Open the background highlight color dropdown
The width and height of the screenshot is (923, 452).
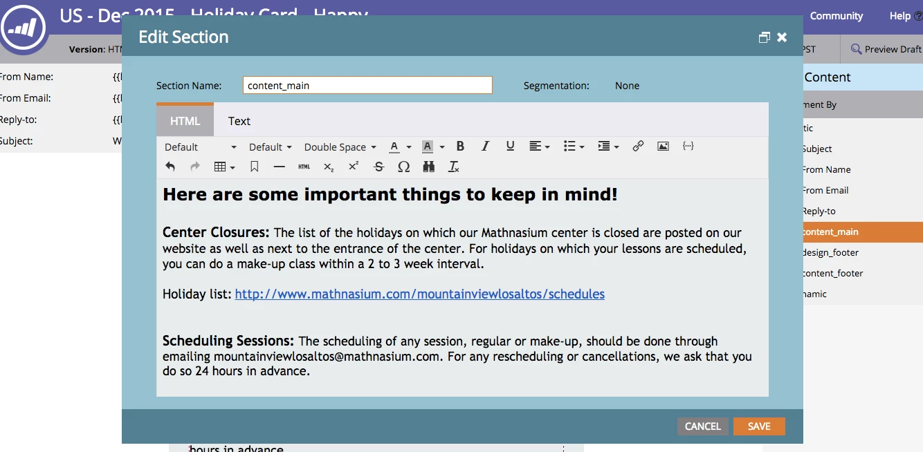433,147
